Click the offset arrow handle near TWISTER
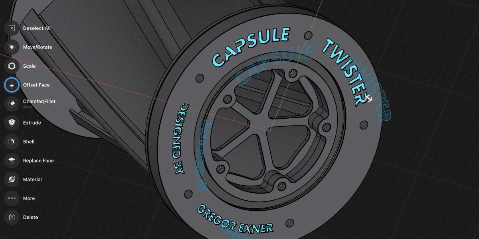 (x=368, y=98)
